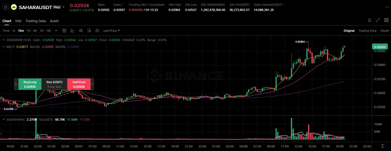Select the 1D interval
391x151 pixels.
coord(42,31)
